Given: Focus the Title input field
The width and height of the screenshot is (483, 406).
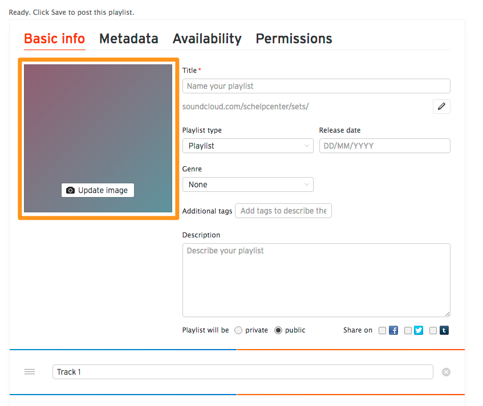Looking at the screenshot, I should [x=316, y=86].
